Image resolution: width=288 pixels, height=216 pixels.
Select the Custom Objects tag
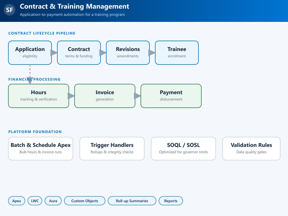coord(85,201)
